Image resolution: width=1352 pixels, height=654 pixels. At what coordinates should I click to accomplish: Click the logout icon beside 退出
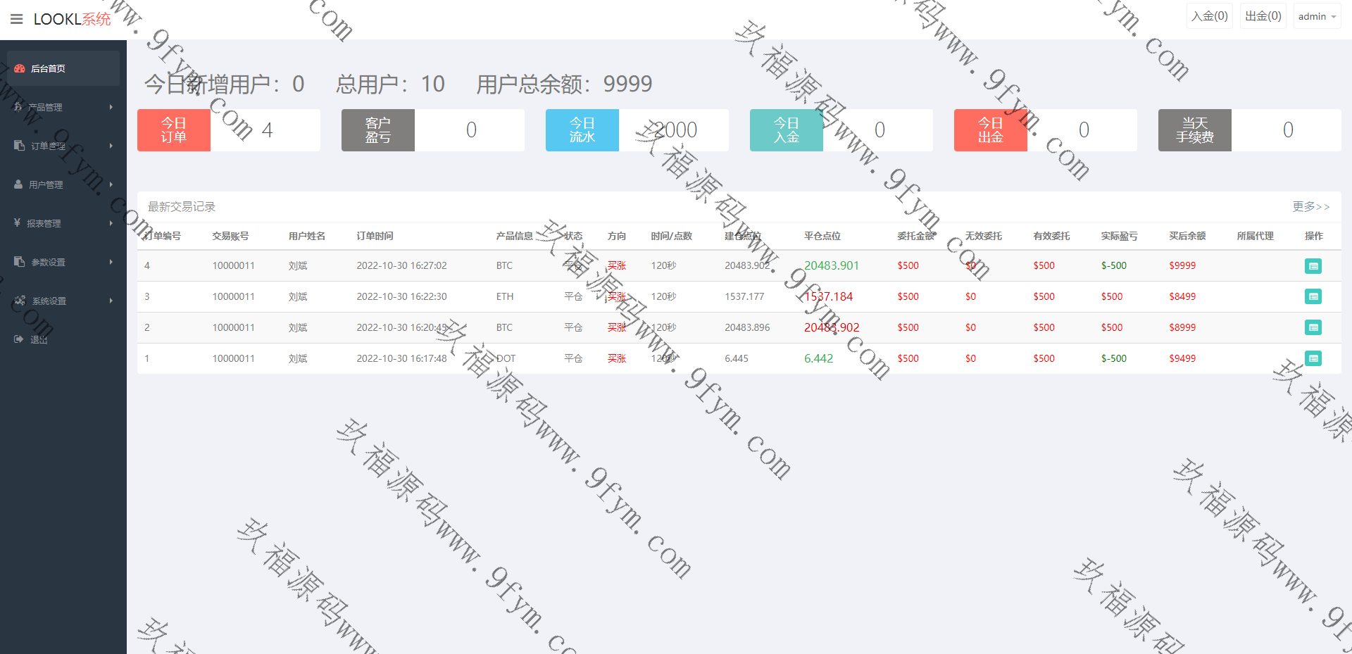coord(19,339)
